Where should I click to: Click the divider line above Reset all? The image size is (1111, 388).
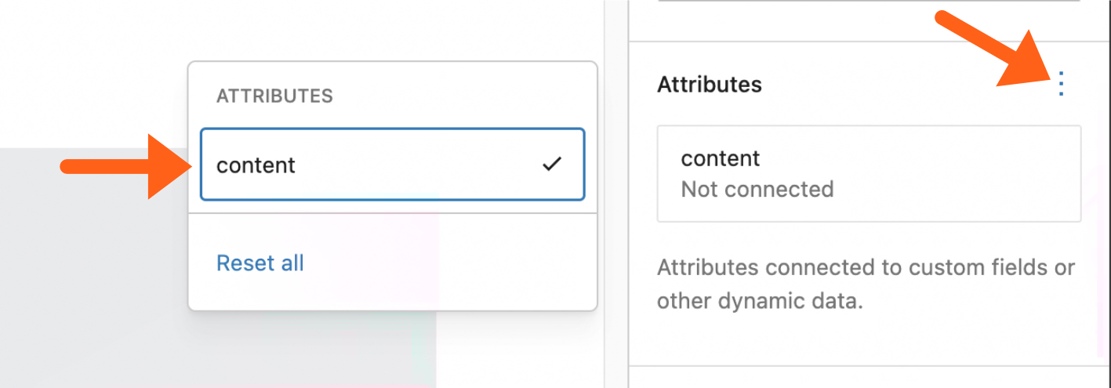pyautogui.click(x=392, y=215)
